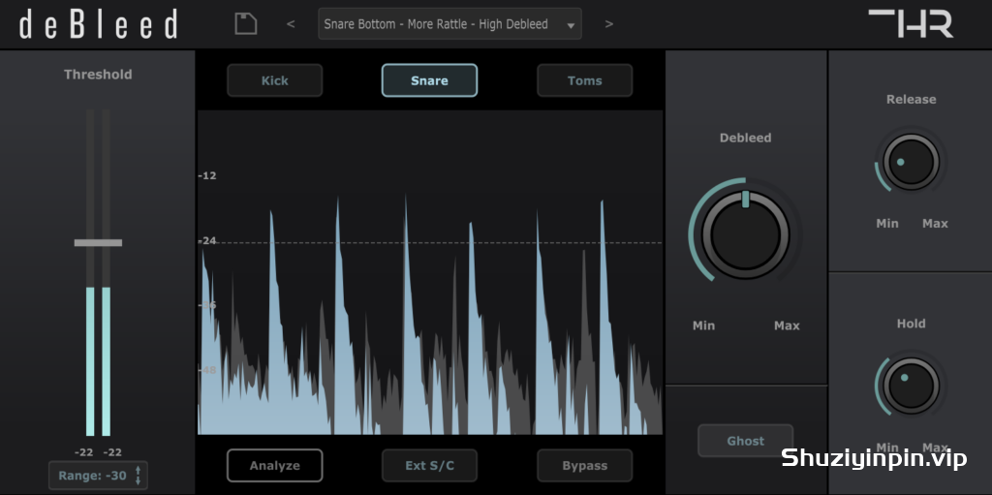Viewport: 992px width, 495px height.
Task: Click the Threshold slider handle
Action: pyautogui.click(x=98, y=242)
